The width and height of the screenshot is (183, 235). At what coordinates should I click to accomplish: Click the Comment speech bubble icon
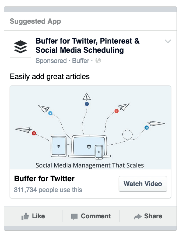[74, 216]
